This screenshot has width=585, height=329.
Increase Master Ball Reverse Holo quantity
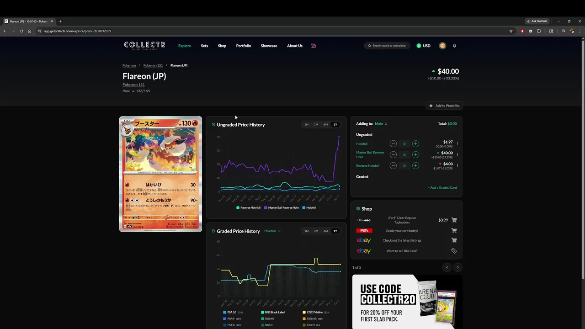[415, 154]
